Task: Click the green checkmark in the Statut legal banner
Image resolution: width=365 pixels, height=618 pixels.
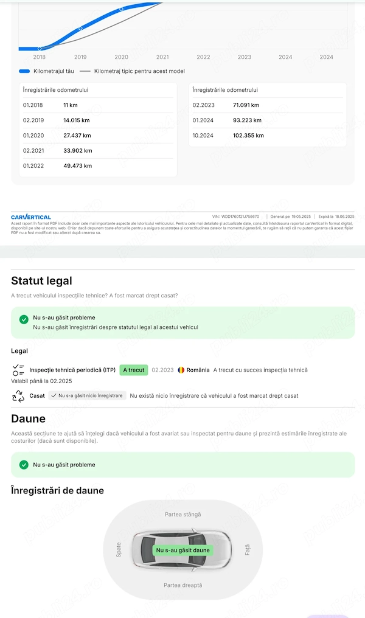Action: click(24, 319)
